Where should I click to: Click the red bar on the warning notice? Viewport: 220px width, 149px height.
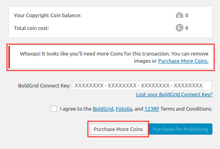point(9,57)
